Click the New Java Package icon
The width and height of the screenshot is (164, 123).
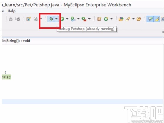click(x=99, y=19)
